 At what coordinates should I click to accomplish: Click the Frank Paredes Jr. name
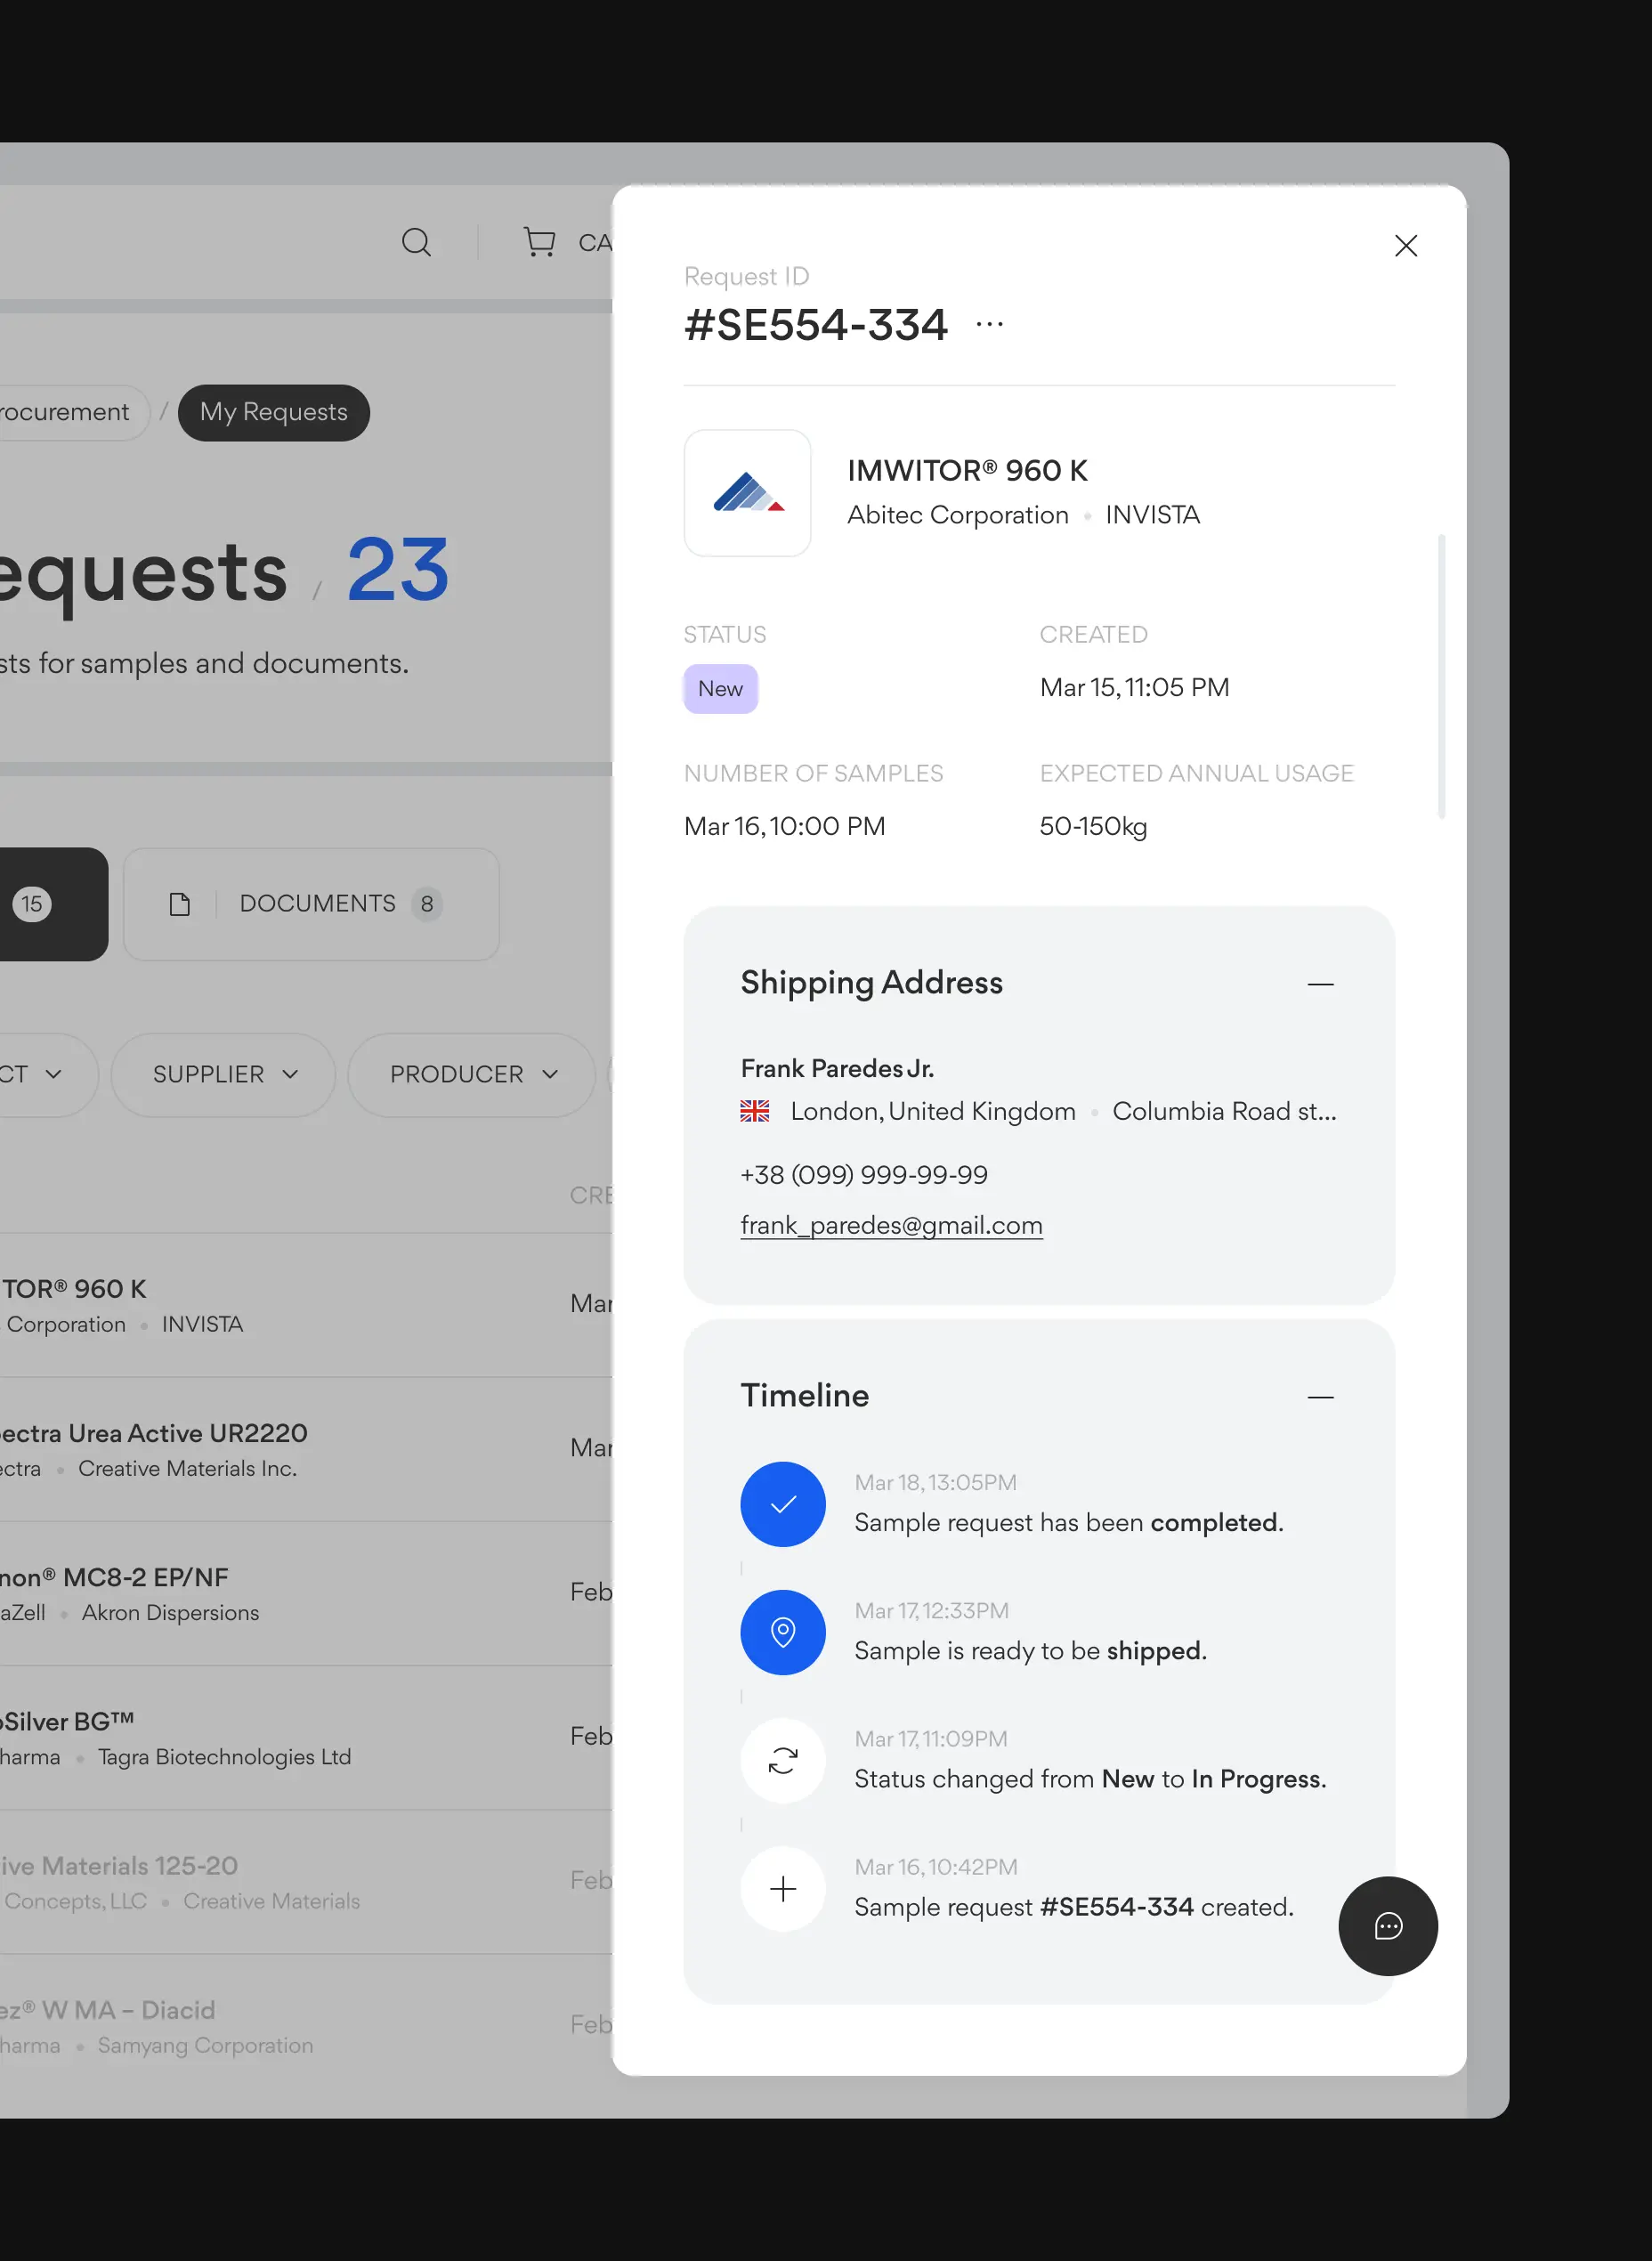pyautogui.click(x=837, y=1068)
